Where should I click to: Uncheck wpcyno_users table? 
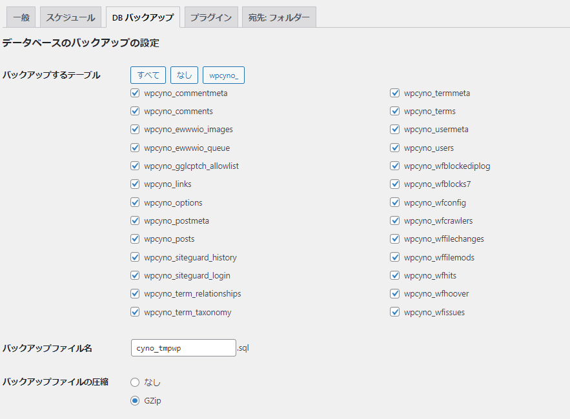pyautogui.click(x=395, y=148)
